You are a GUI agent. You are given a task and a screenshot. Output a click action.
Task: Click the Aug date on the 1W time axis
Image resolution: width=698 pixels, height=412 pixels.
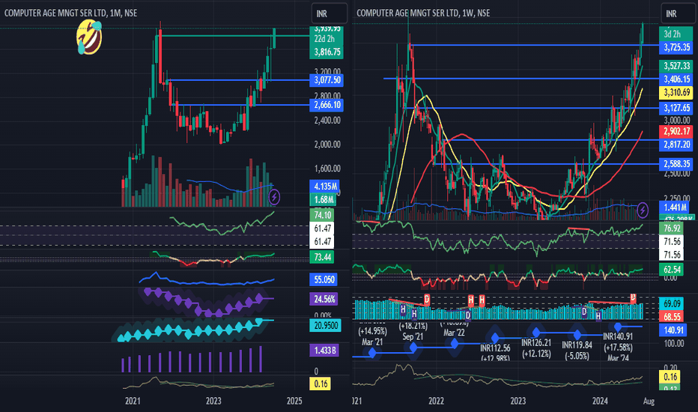649,401
